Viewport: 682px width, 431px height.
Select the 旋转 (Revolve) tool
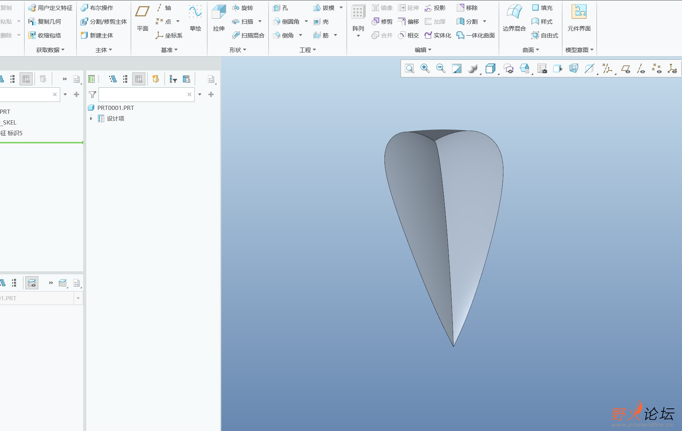243,8
